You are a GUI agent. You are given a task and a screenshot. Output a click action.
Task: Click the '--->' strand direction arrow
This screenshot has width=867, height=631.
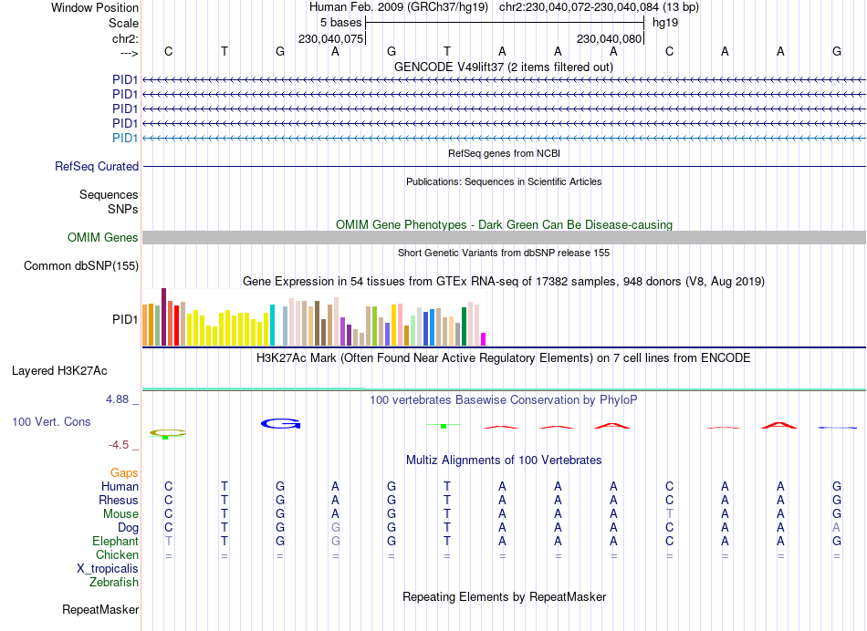click(129, 54)
